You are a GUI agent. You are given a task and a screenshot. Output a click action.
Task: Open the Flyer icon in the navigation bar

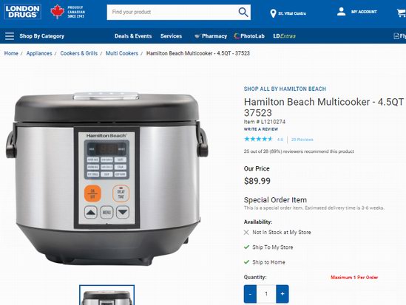[396, 36]
